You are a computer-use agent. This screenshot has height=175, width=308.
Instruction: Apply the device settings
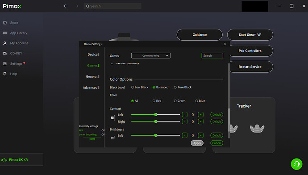[x=197, y=143]
